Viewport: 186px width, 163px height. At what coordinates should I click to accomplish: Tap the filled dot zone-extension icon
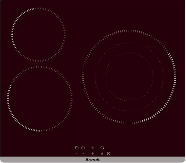pos(93,153)
